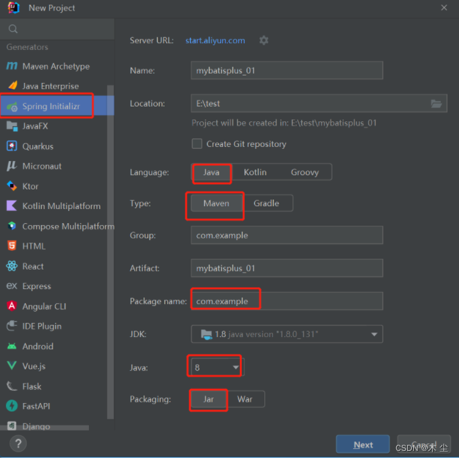Image resolution: width=459 pixels, height=459 pixels.
Task: Select Micronaut generator label
Action: tap(42, 166)
